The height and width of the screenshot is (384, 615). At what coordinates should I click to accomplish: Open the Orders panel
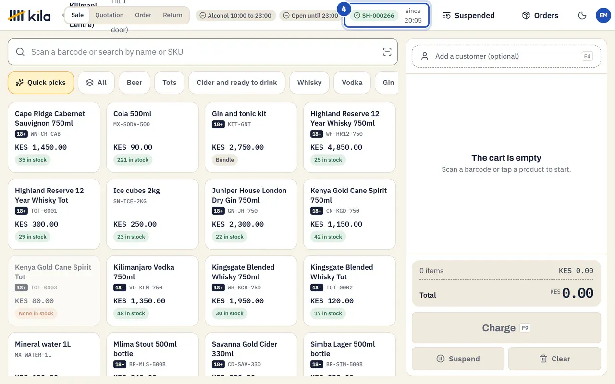(x=540, y=15)
